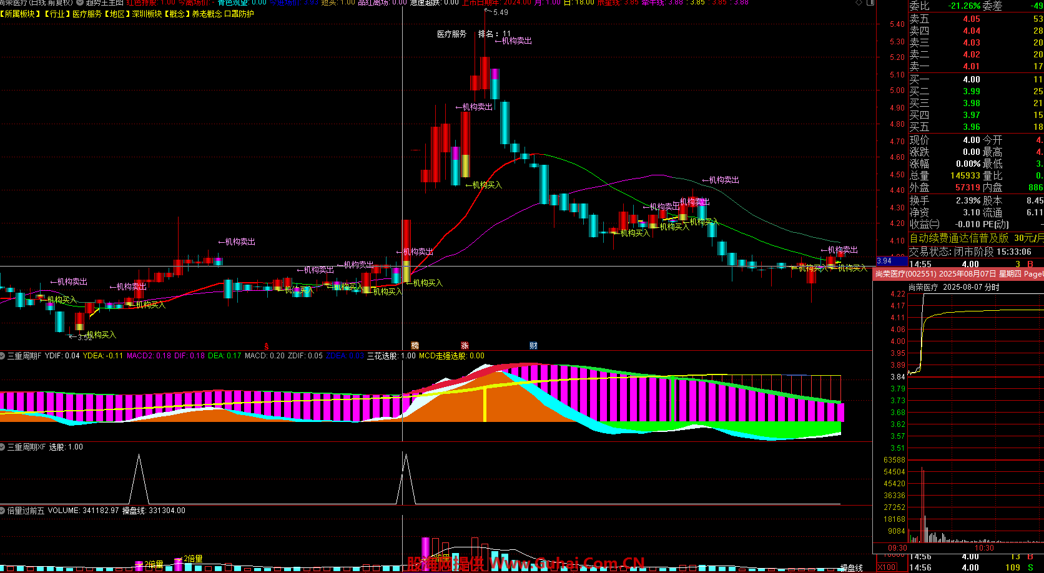The width and height of the screenshot is (1044, 573).
Task: Select the 深圳板块 region label
Action: [147, 14]
